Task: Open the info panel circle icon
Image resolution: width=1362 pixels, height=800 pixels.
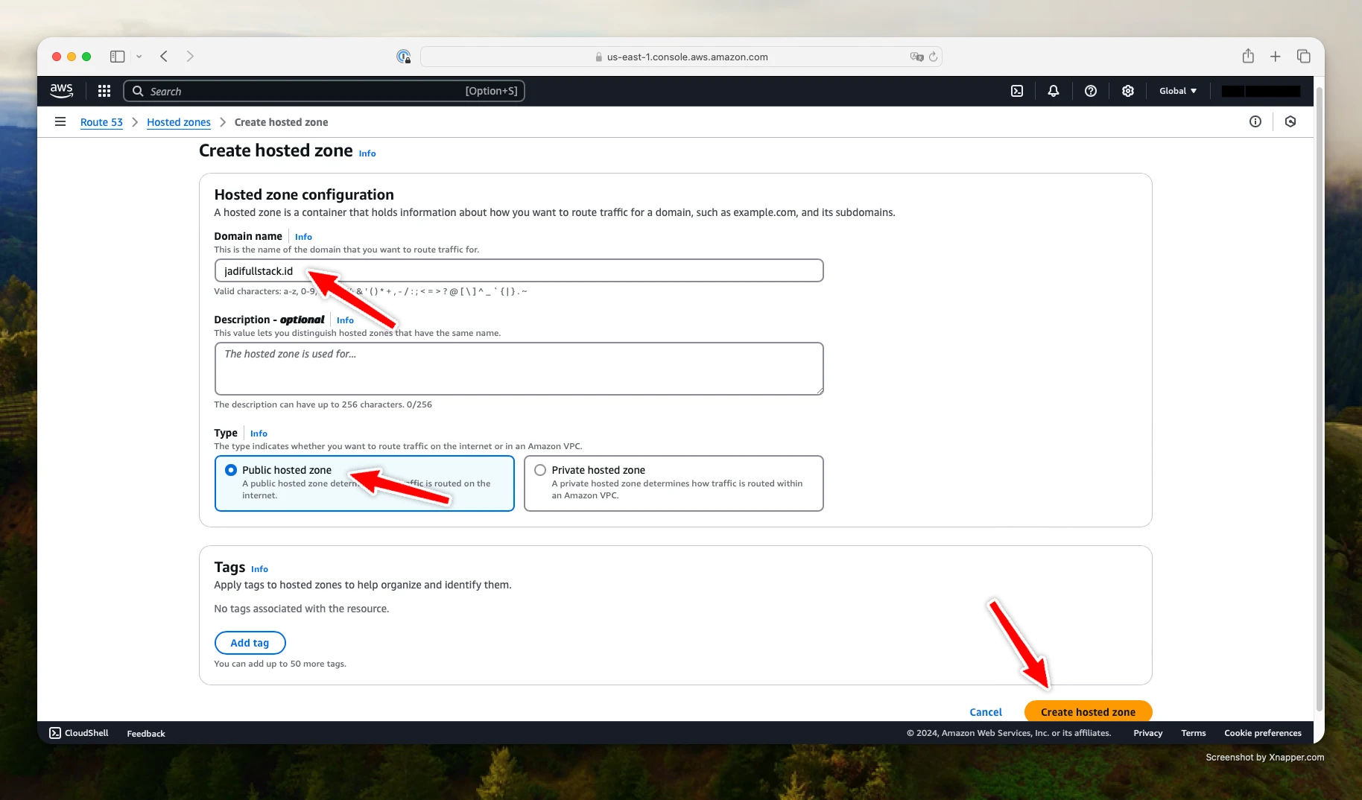Action: (1255, 121)
